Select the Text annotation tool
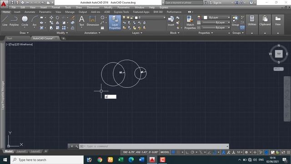The image size is (291, 164). [x=82, y=20]
